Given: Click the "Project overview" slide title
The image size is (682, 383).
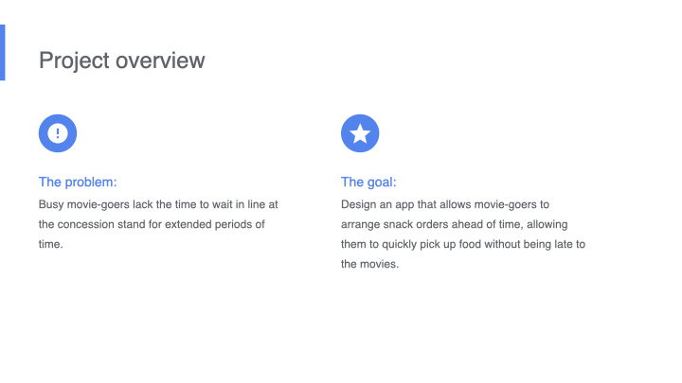Looking at the screenshot, I should tap(121, 61).
